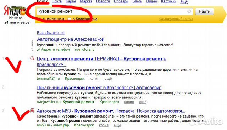This screenshot has height=130, width=227.
Task: Open the 'Все объявления' link
Action: (x=51, y=33)
